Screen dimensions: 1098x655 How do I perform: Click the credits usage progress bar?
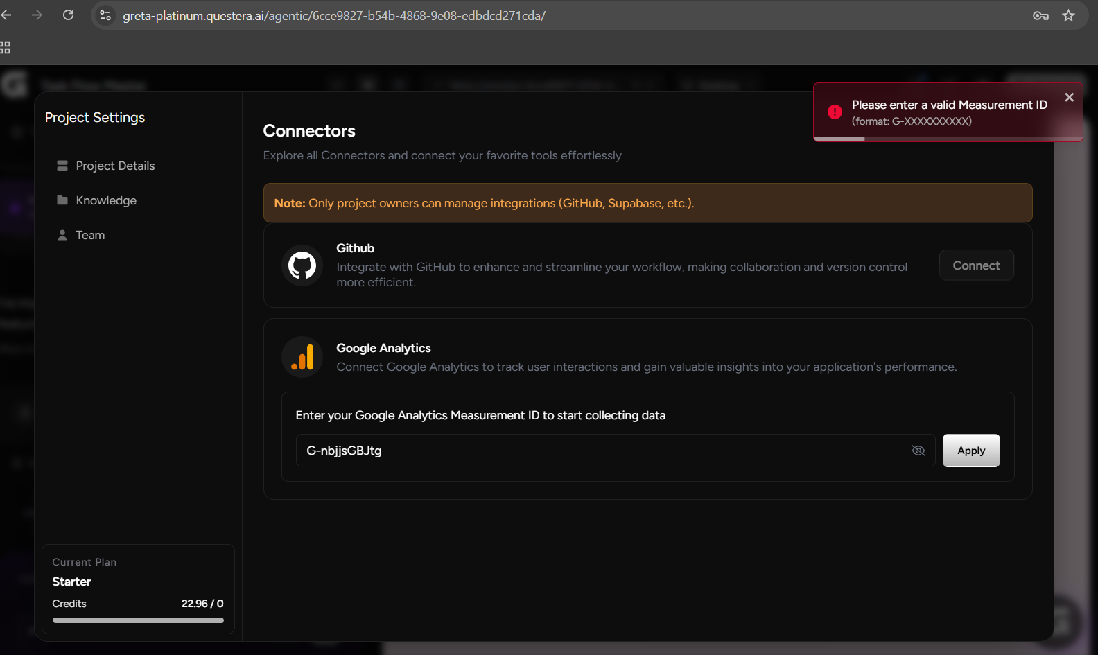(138, 620)
